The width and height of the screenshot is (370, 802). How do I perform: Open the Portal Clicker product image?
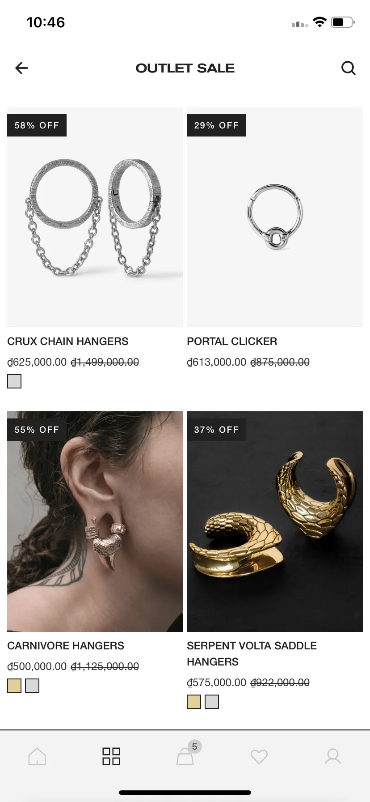(x=275, y=217)
